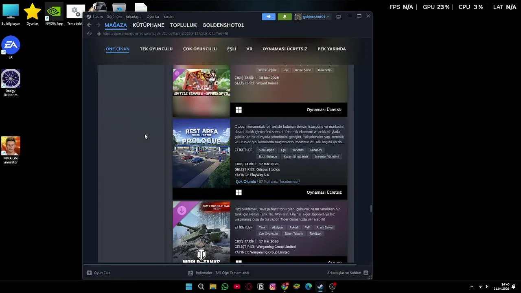Go back with the back arrow

coord(89,25)
